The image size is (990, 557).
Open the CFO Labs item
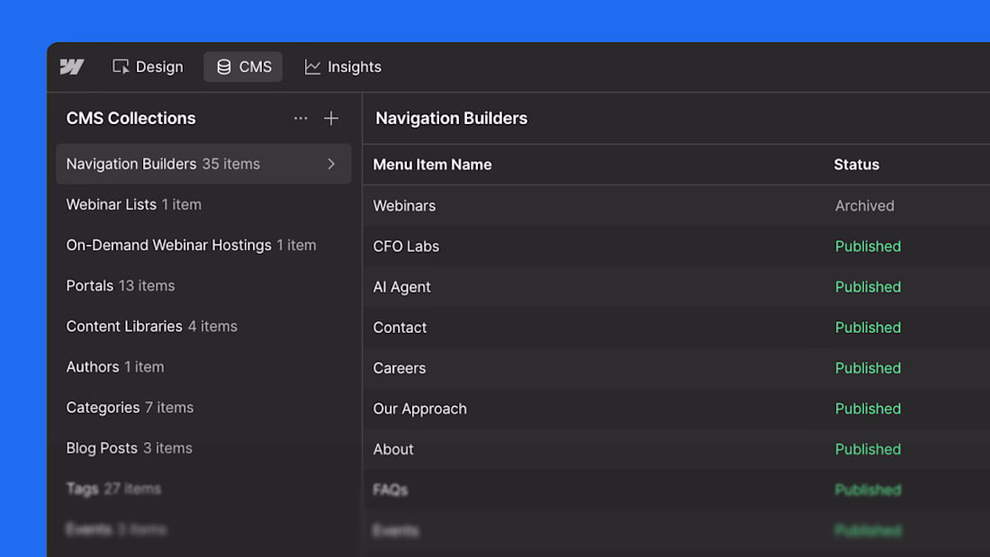click(676, 247)
